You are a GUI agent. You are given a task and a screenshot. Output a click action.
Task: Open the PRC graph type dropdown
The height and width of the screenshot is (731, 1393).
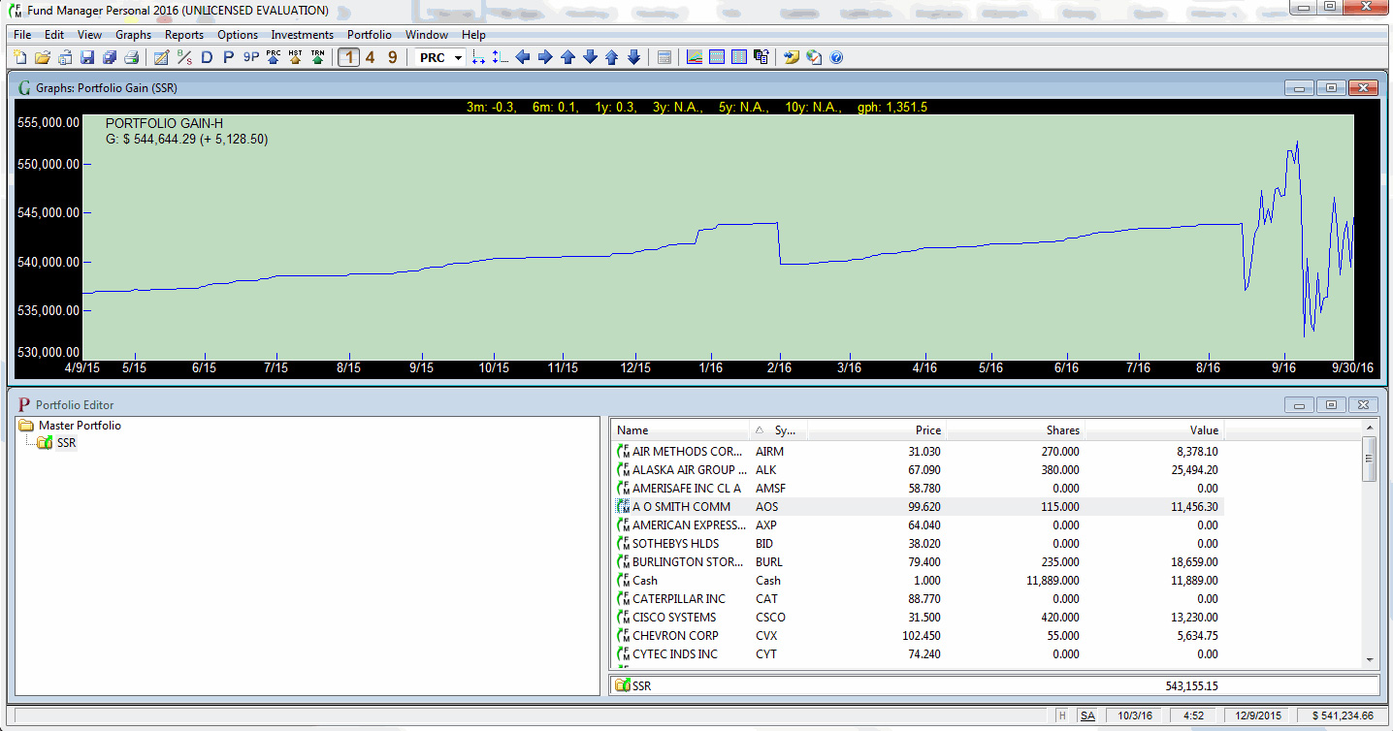456,56
